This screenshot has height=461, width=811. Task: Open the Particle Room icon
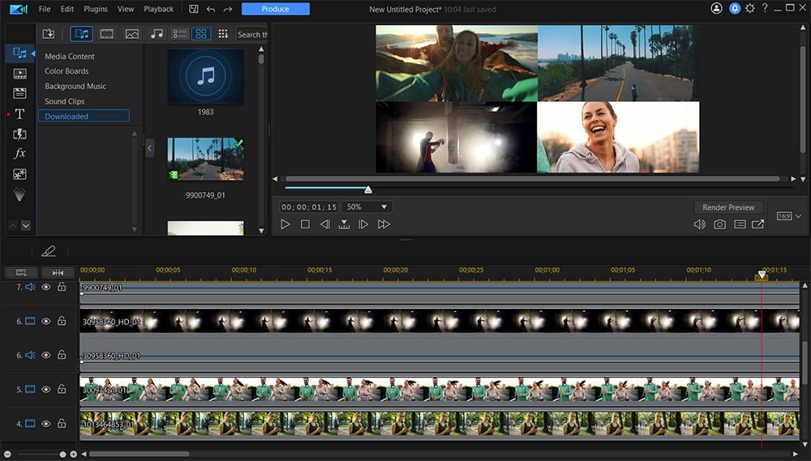coord(19,173)
